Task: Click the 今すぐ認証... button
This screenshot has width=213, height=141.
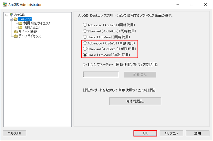Action: pos(135,101)
